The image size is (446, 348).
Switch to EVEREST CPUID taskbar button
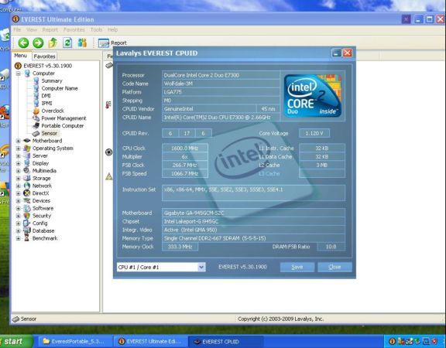coord(226,342)
